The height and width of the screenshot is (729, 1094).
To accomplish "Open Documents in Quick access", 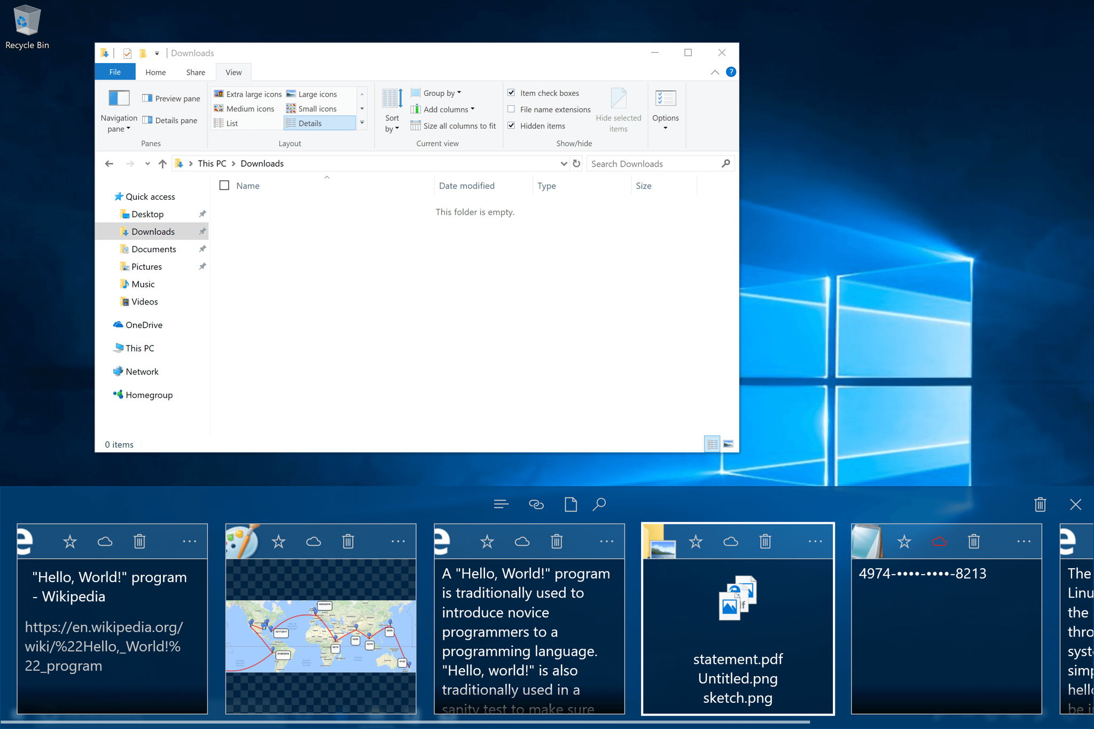I will pyautogui.click(x=154, y=249).
